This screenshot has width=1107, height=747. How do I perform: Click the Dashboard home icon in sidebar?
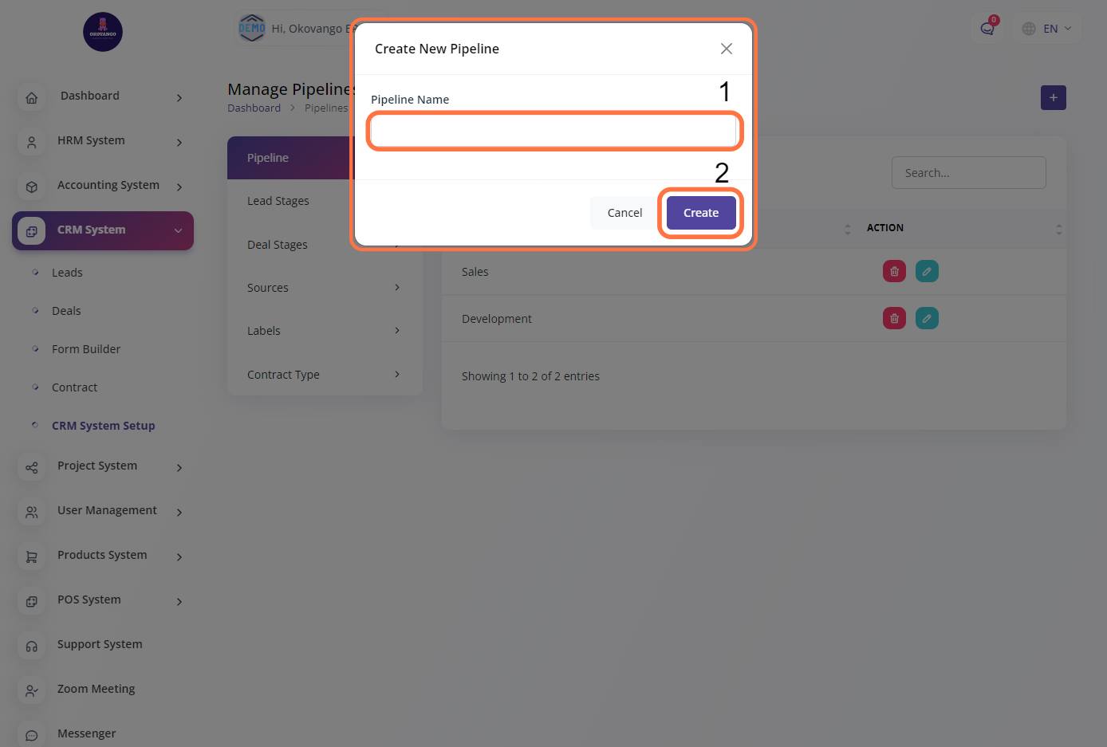(32, 98)
